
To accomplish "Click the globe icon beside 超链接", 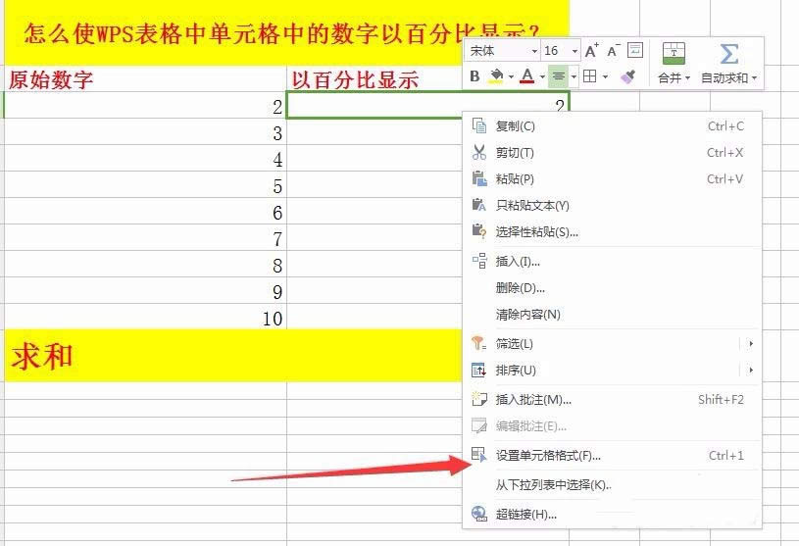I will 479,514.
